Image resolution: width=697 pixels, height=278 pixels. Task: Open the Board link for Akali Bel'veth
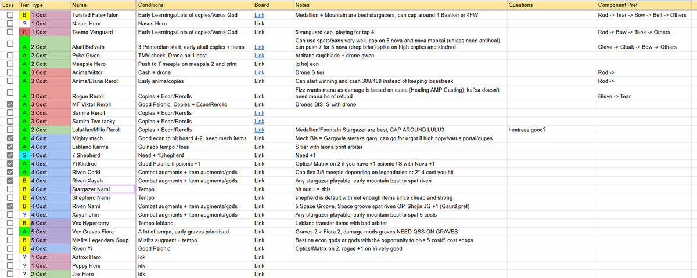tap(260, 47)
